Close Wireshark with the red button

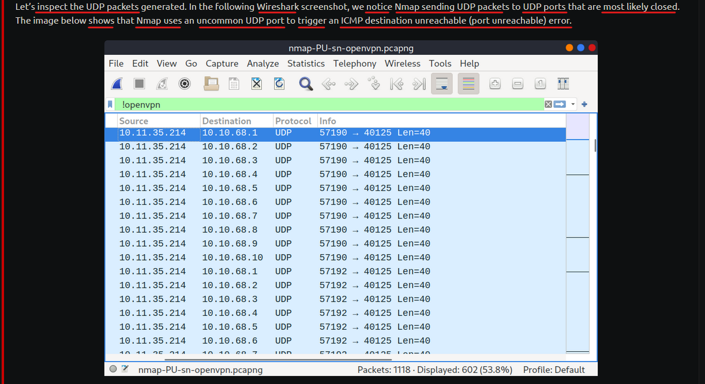coord(592,48)
